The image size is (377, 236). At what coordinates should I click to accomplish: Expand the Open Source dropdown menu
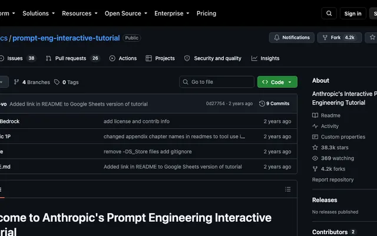[x=125, y=14]
